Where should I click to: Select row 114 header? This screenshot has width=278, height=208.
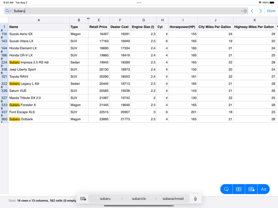pos(4,34)
